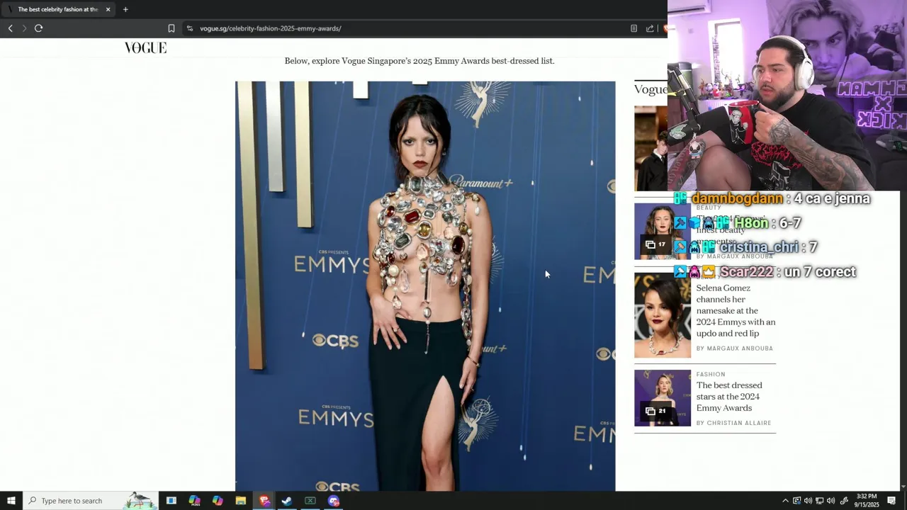
Task: Open author link Christian Allaire
Action: (x=738, y=423)
